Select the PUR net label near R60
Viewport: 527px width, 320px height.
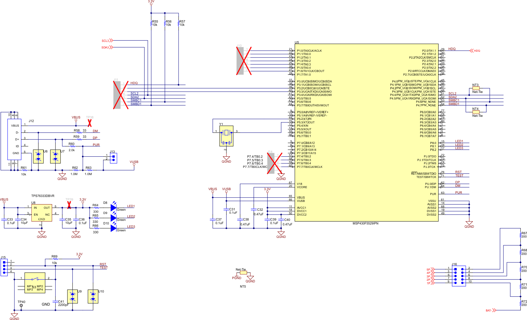(96, 145)
